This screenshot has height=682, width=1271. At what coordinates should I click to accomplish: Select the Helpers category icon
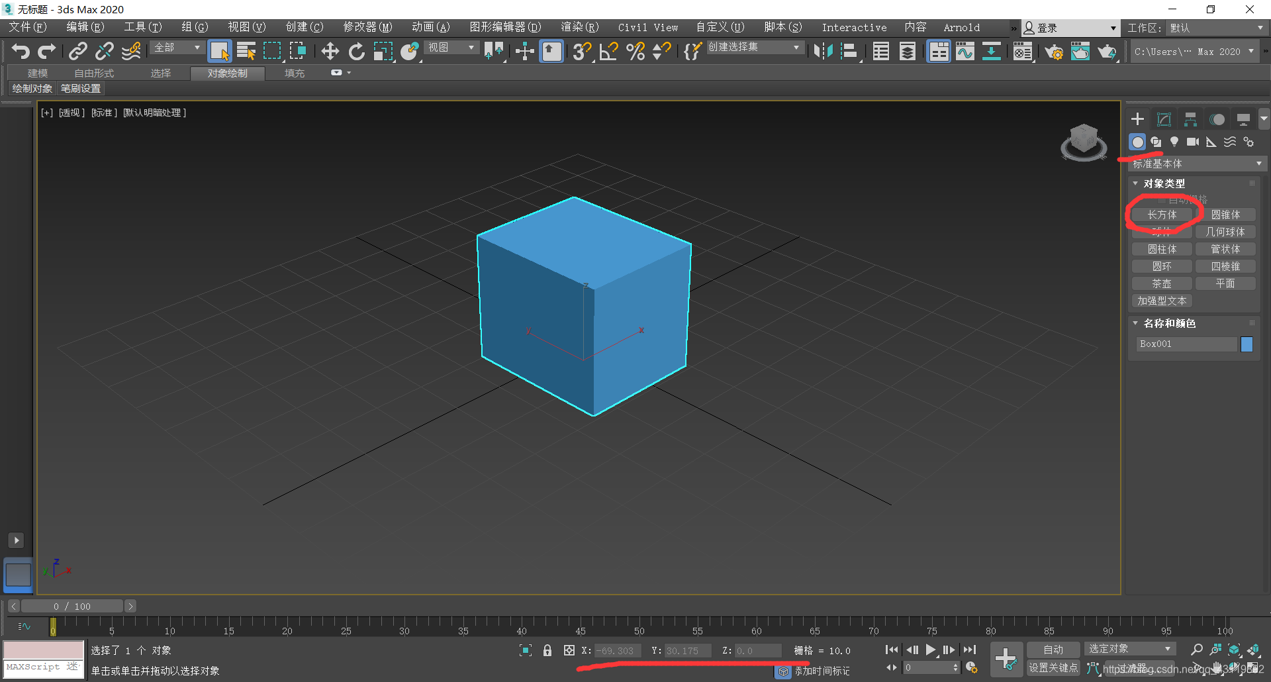(1211, 142)
